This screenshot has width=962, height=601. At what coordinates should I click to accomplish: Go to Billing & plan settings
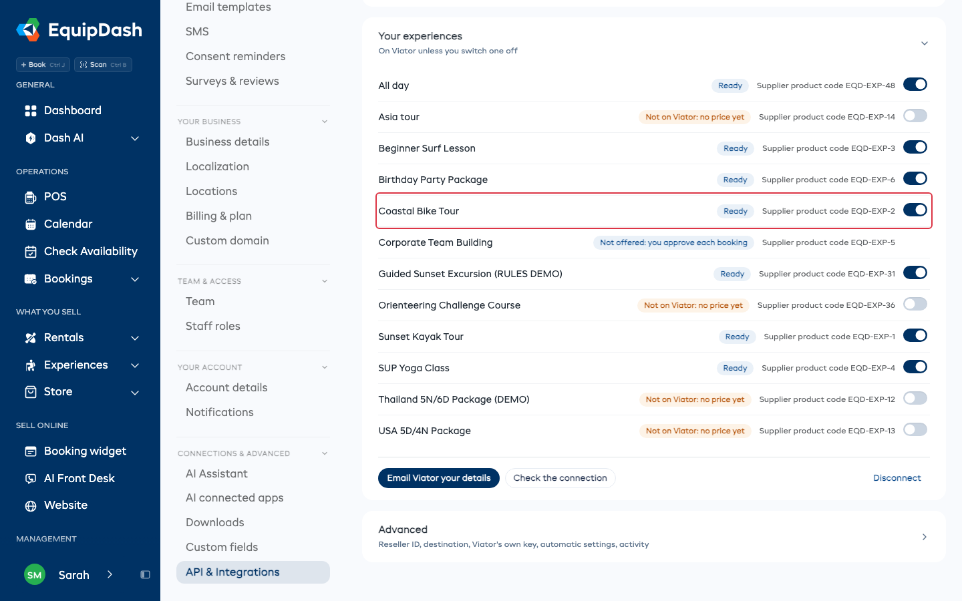(218, 216)
